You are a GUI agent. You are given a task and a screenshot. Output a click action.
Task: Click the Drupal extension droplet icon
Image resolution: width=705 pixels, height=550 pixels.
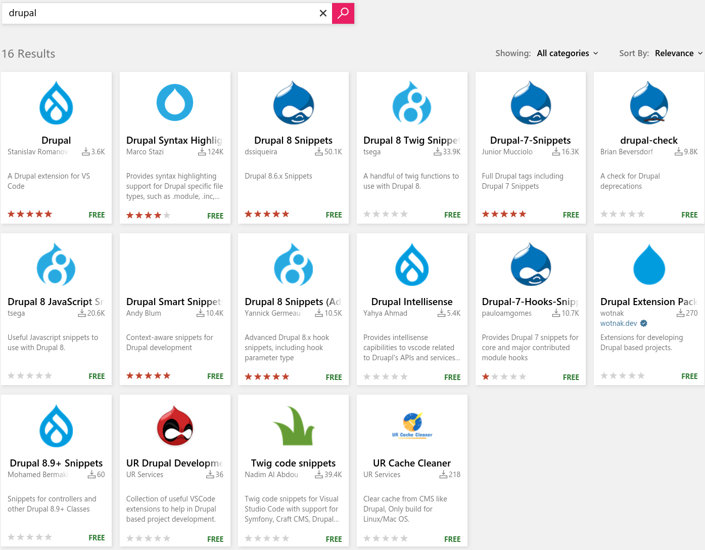(x=56, y=103)
